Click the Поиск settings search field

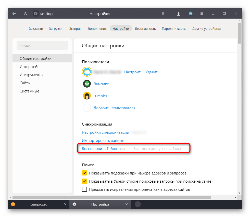pyautogui.click(x=42, y=46)
